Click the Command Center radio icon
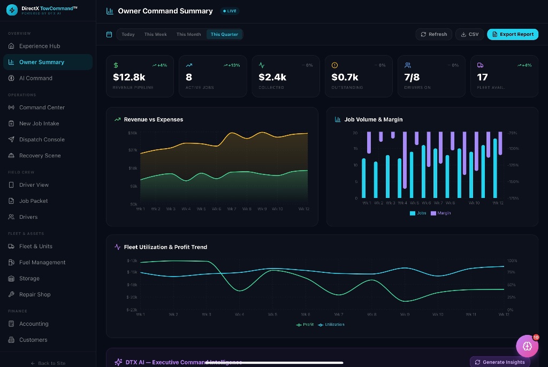The image size is (548, 367). (x=11, y=108)
